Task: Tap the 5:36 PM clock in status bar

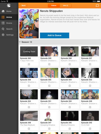Action: click(x=50, y=1)
